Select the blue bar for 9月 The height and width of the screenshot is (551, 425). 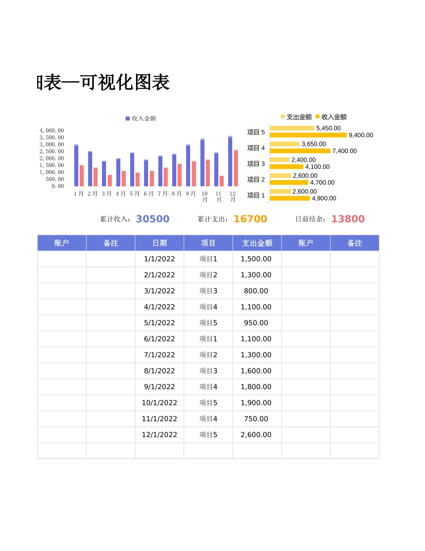[187, 164]
